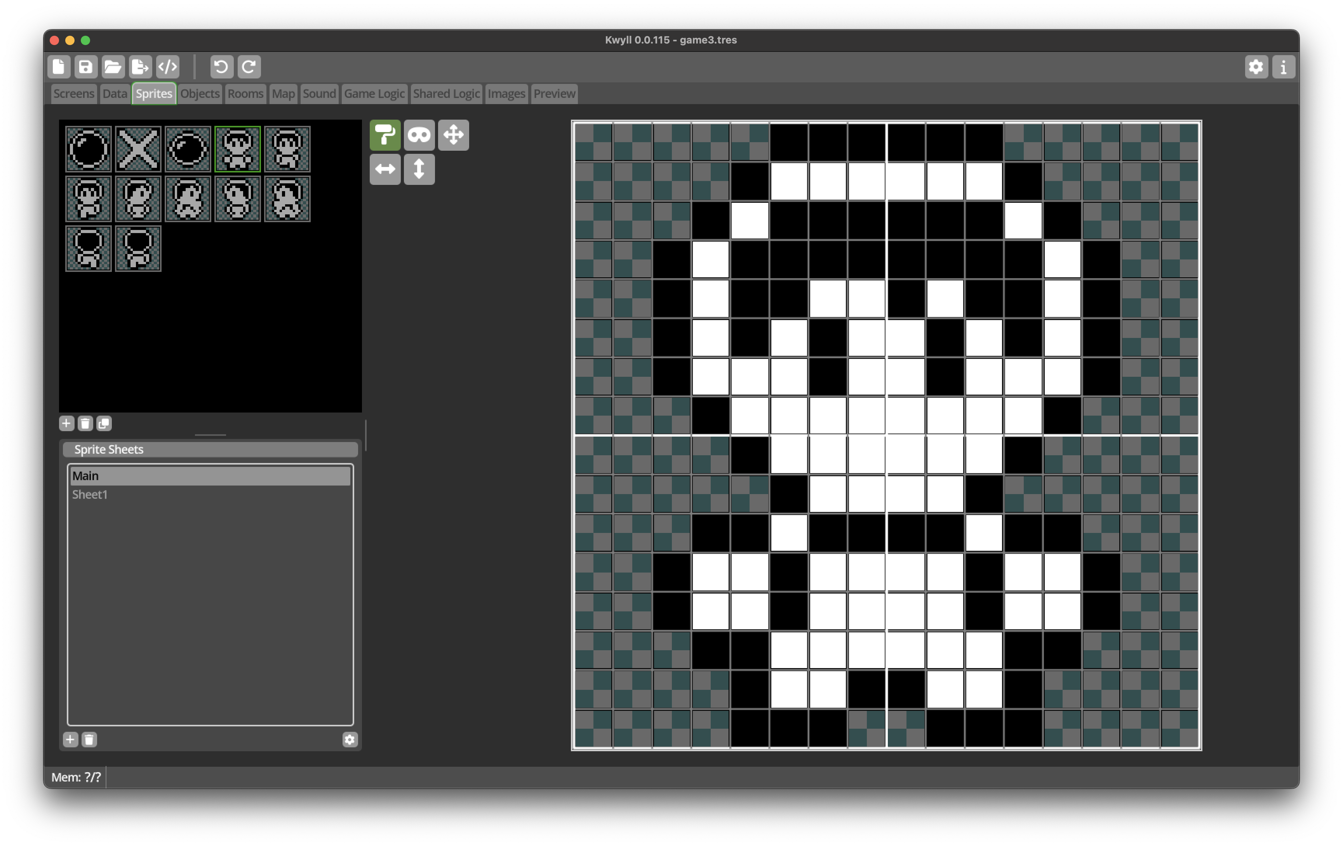
Task: Open application settings gear at top right
Action: [x=1256, y=67]
